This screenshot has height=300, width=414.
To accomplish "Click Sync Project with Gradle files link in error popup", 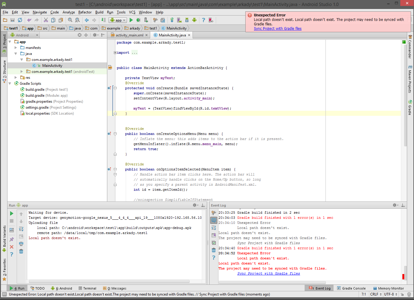I will coord(278,29).
